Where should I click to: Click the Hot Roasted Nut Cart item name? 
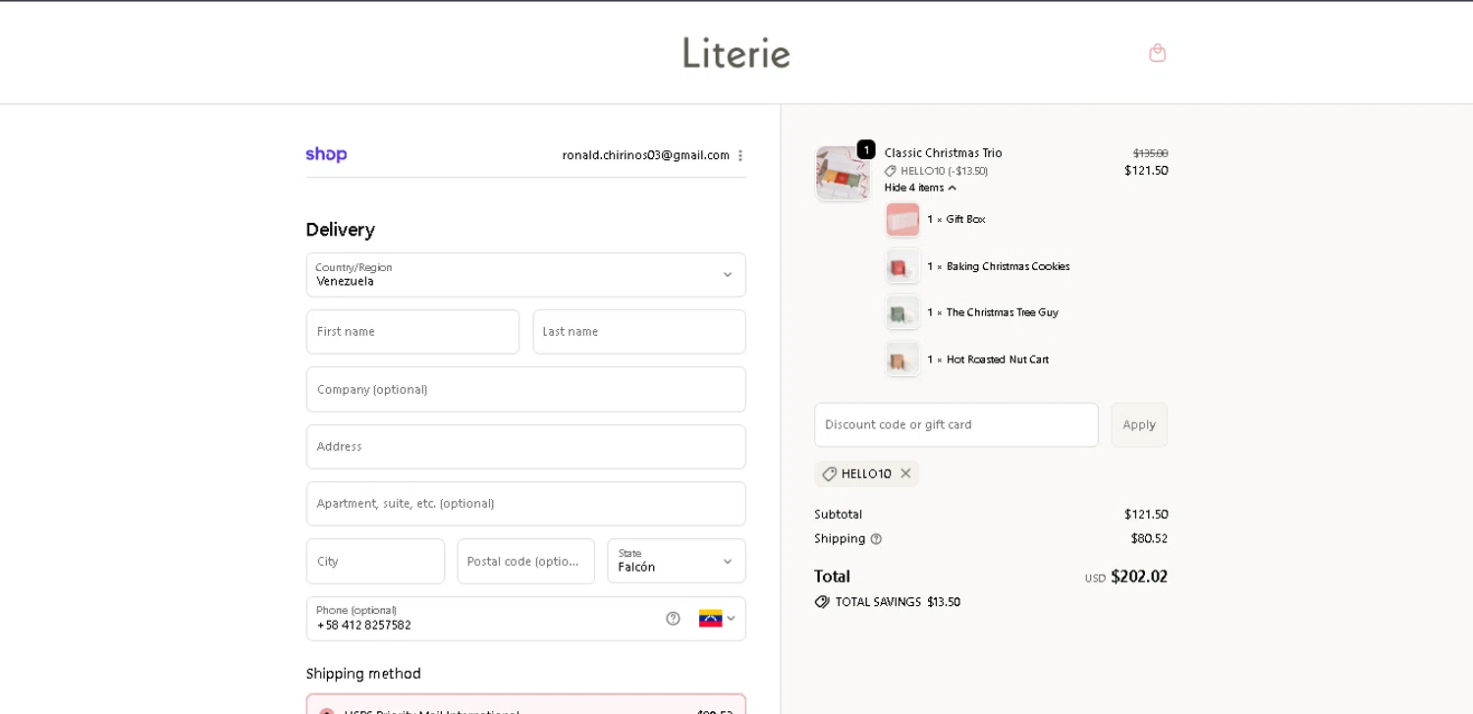[x=998, y=359]
